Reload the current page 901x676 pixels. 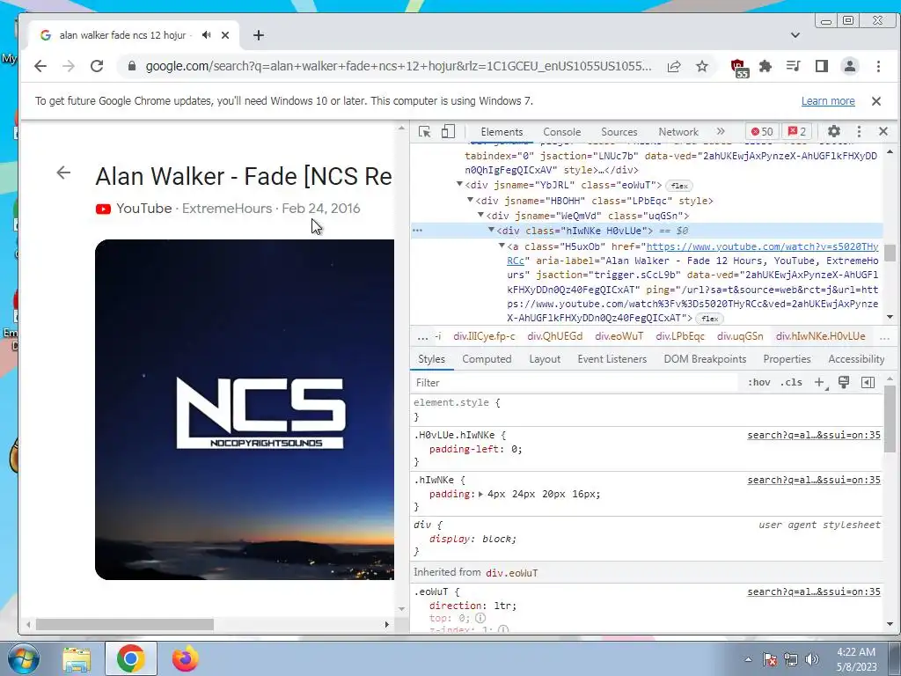(97, 66)
